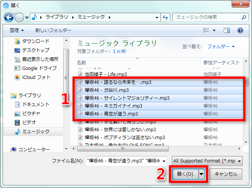Image resolution: width=252 pixels, height=188 pixels.
Task: Select デスクトップ in the navigation pane
Action: click(35, 50)
